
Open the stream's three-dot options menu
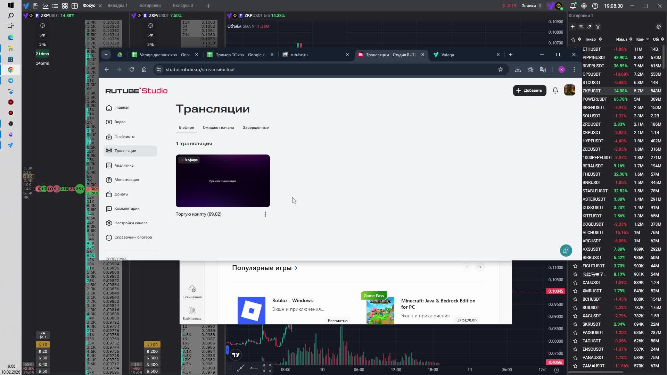[x=265, y=214]
